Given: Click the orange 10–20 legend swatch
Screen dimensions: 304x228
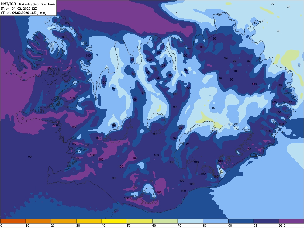Looking at the screenshot, I should click(x=38, y=221).
